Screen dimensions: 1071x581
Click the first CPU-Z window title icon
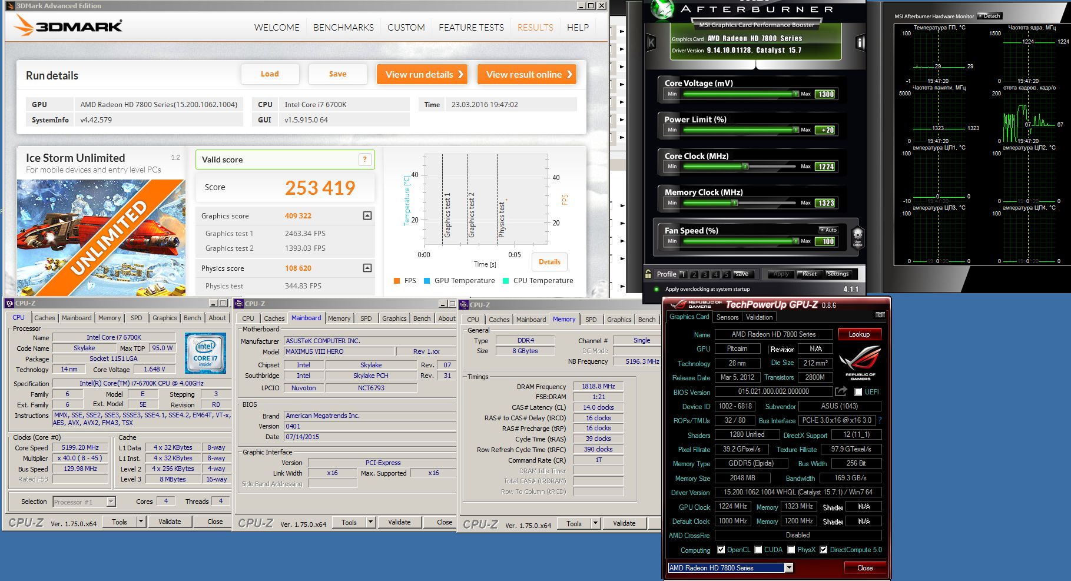[x=9, y=303]
